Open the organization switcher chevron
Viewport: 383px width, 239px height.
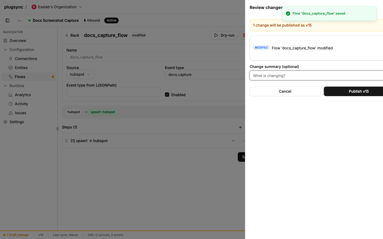point(80,7)
